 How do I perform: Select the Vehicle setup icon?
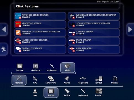coord(67,93)
